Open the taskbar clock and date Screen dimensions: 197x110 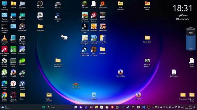click(188, 107)
